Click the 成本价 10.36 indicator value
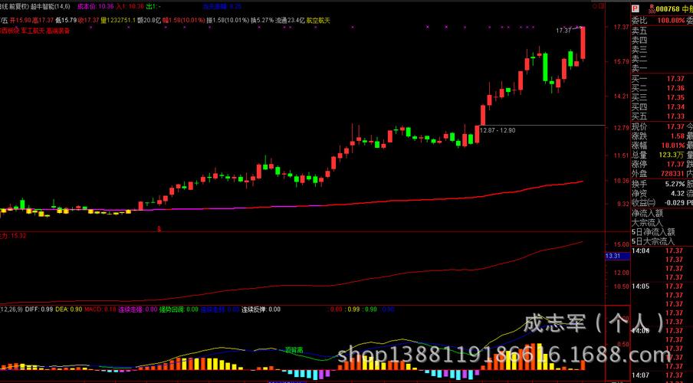This screenshot has height=383, width=693. (95, 7)
